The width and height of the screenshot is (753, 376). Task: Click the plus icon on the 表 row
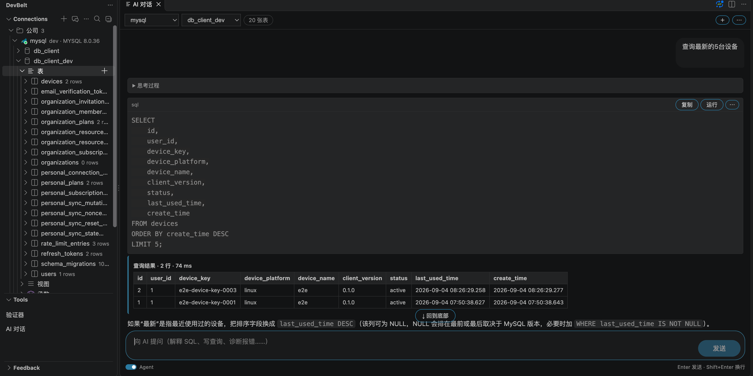(104, 71)
